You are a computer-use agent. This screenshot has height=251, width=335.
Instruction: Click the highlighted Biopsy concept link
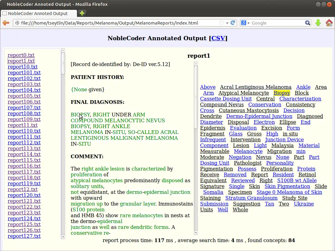point(282,93)
